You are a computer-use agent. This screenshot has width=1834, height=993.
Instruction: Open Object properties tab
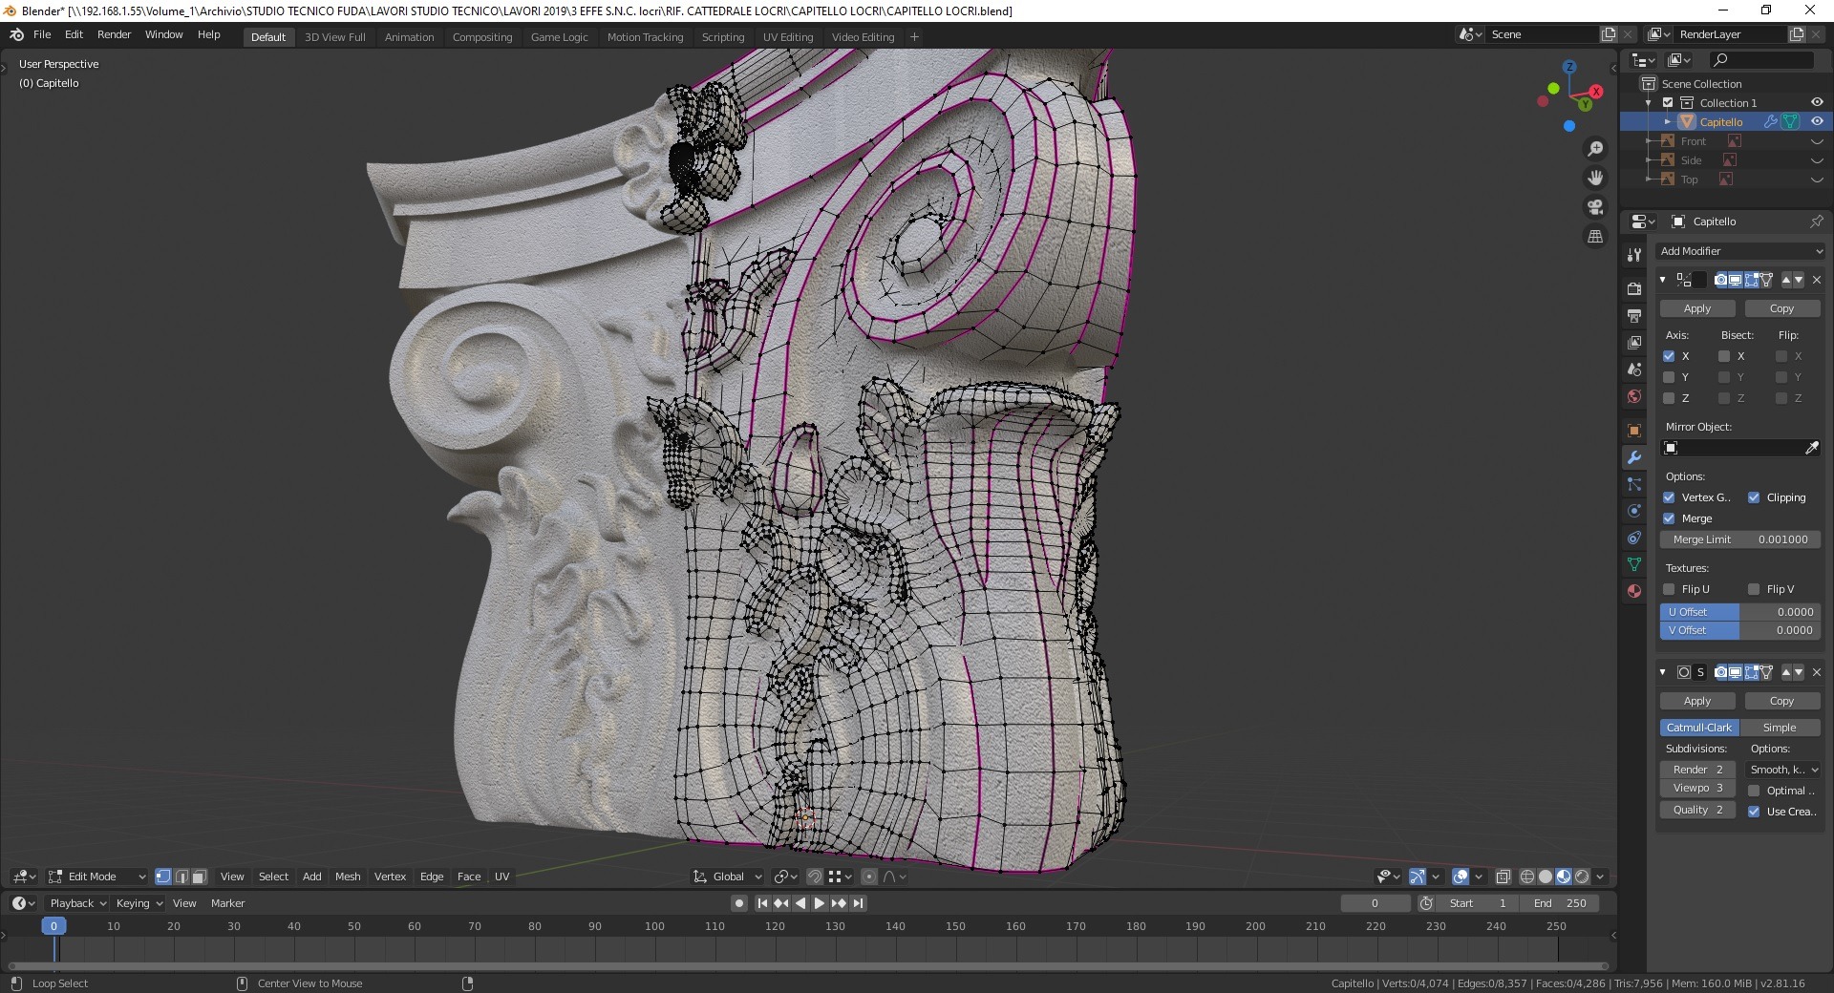pyautogui.click(x=1634, y=431)
